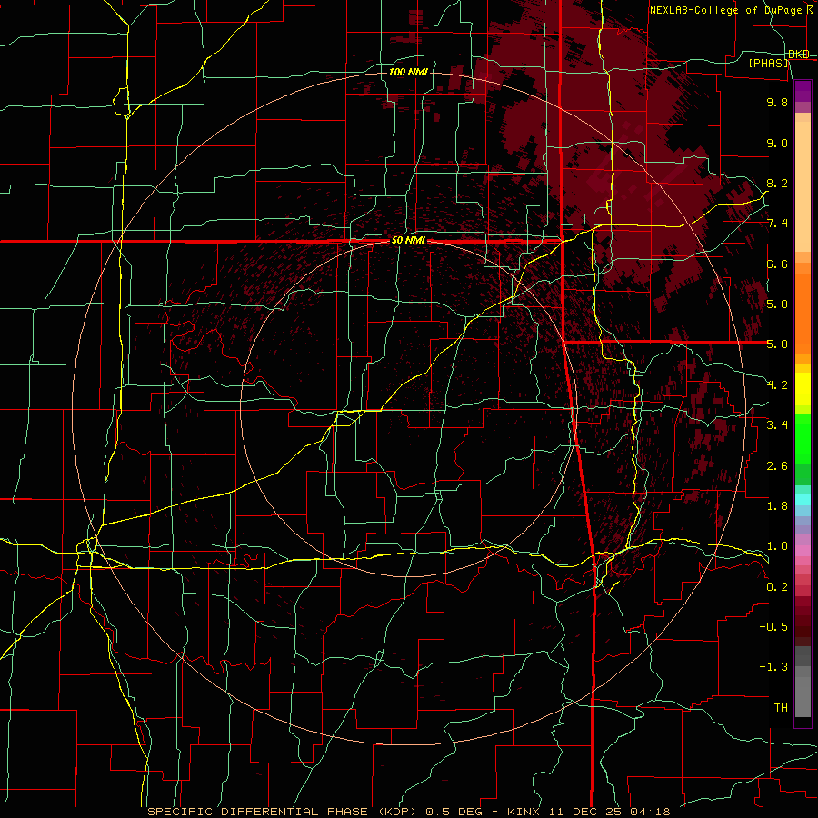Click the SPECIFIC DIFFERENTIAL PHASE (KDP) caption

point(285,812)
